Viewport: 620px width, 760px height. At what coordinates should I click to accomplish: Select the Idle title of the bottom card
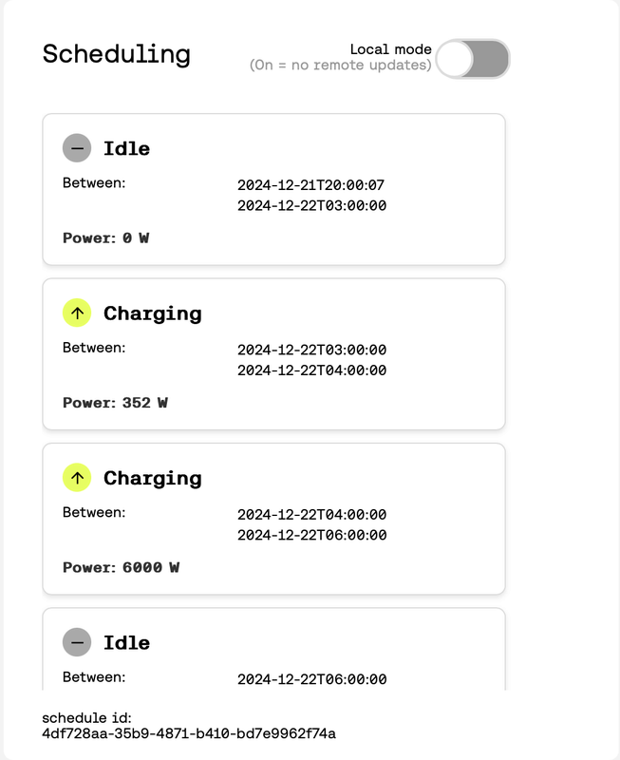pyautogui.click(x=126, y=643)
